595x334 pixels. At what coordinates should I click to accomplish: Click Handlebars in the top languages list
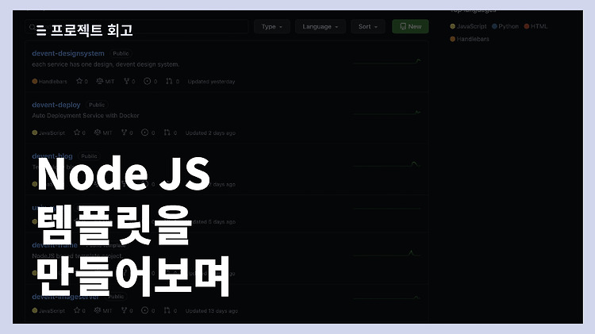click(x=473, y=39)
